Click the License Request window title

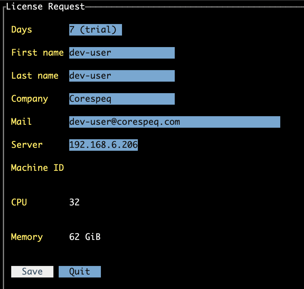coord(46,7)
